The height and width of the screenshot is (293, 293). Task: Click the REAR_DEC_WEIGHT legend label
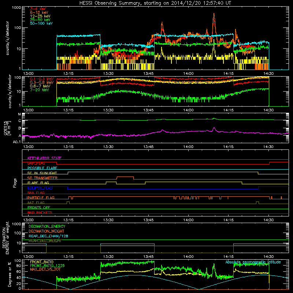(45, 241)
